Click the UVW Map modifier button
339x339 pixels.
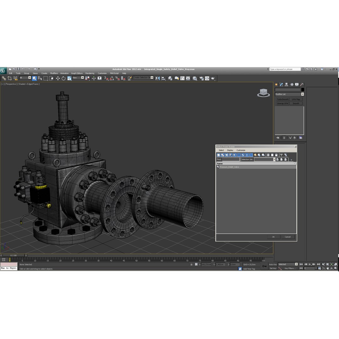pos(296,100)
